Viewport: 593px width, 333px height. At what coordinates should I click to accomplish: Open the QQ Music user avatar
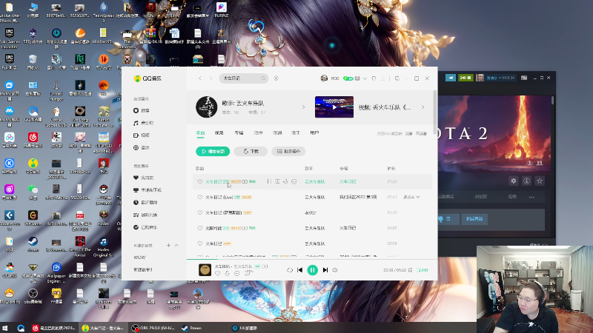tap(324, 78)
